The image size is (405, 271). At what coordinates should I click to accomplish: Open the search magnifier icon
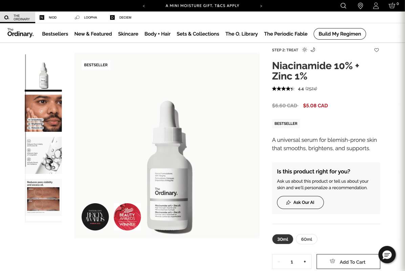pyautogui.click(x=343, y=6)
